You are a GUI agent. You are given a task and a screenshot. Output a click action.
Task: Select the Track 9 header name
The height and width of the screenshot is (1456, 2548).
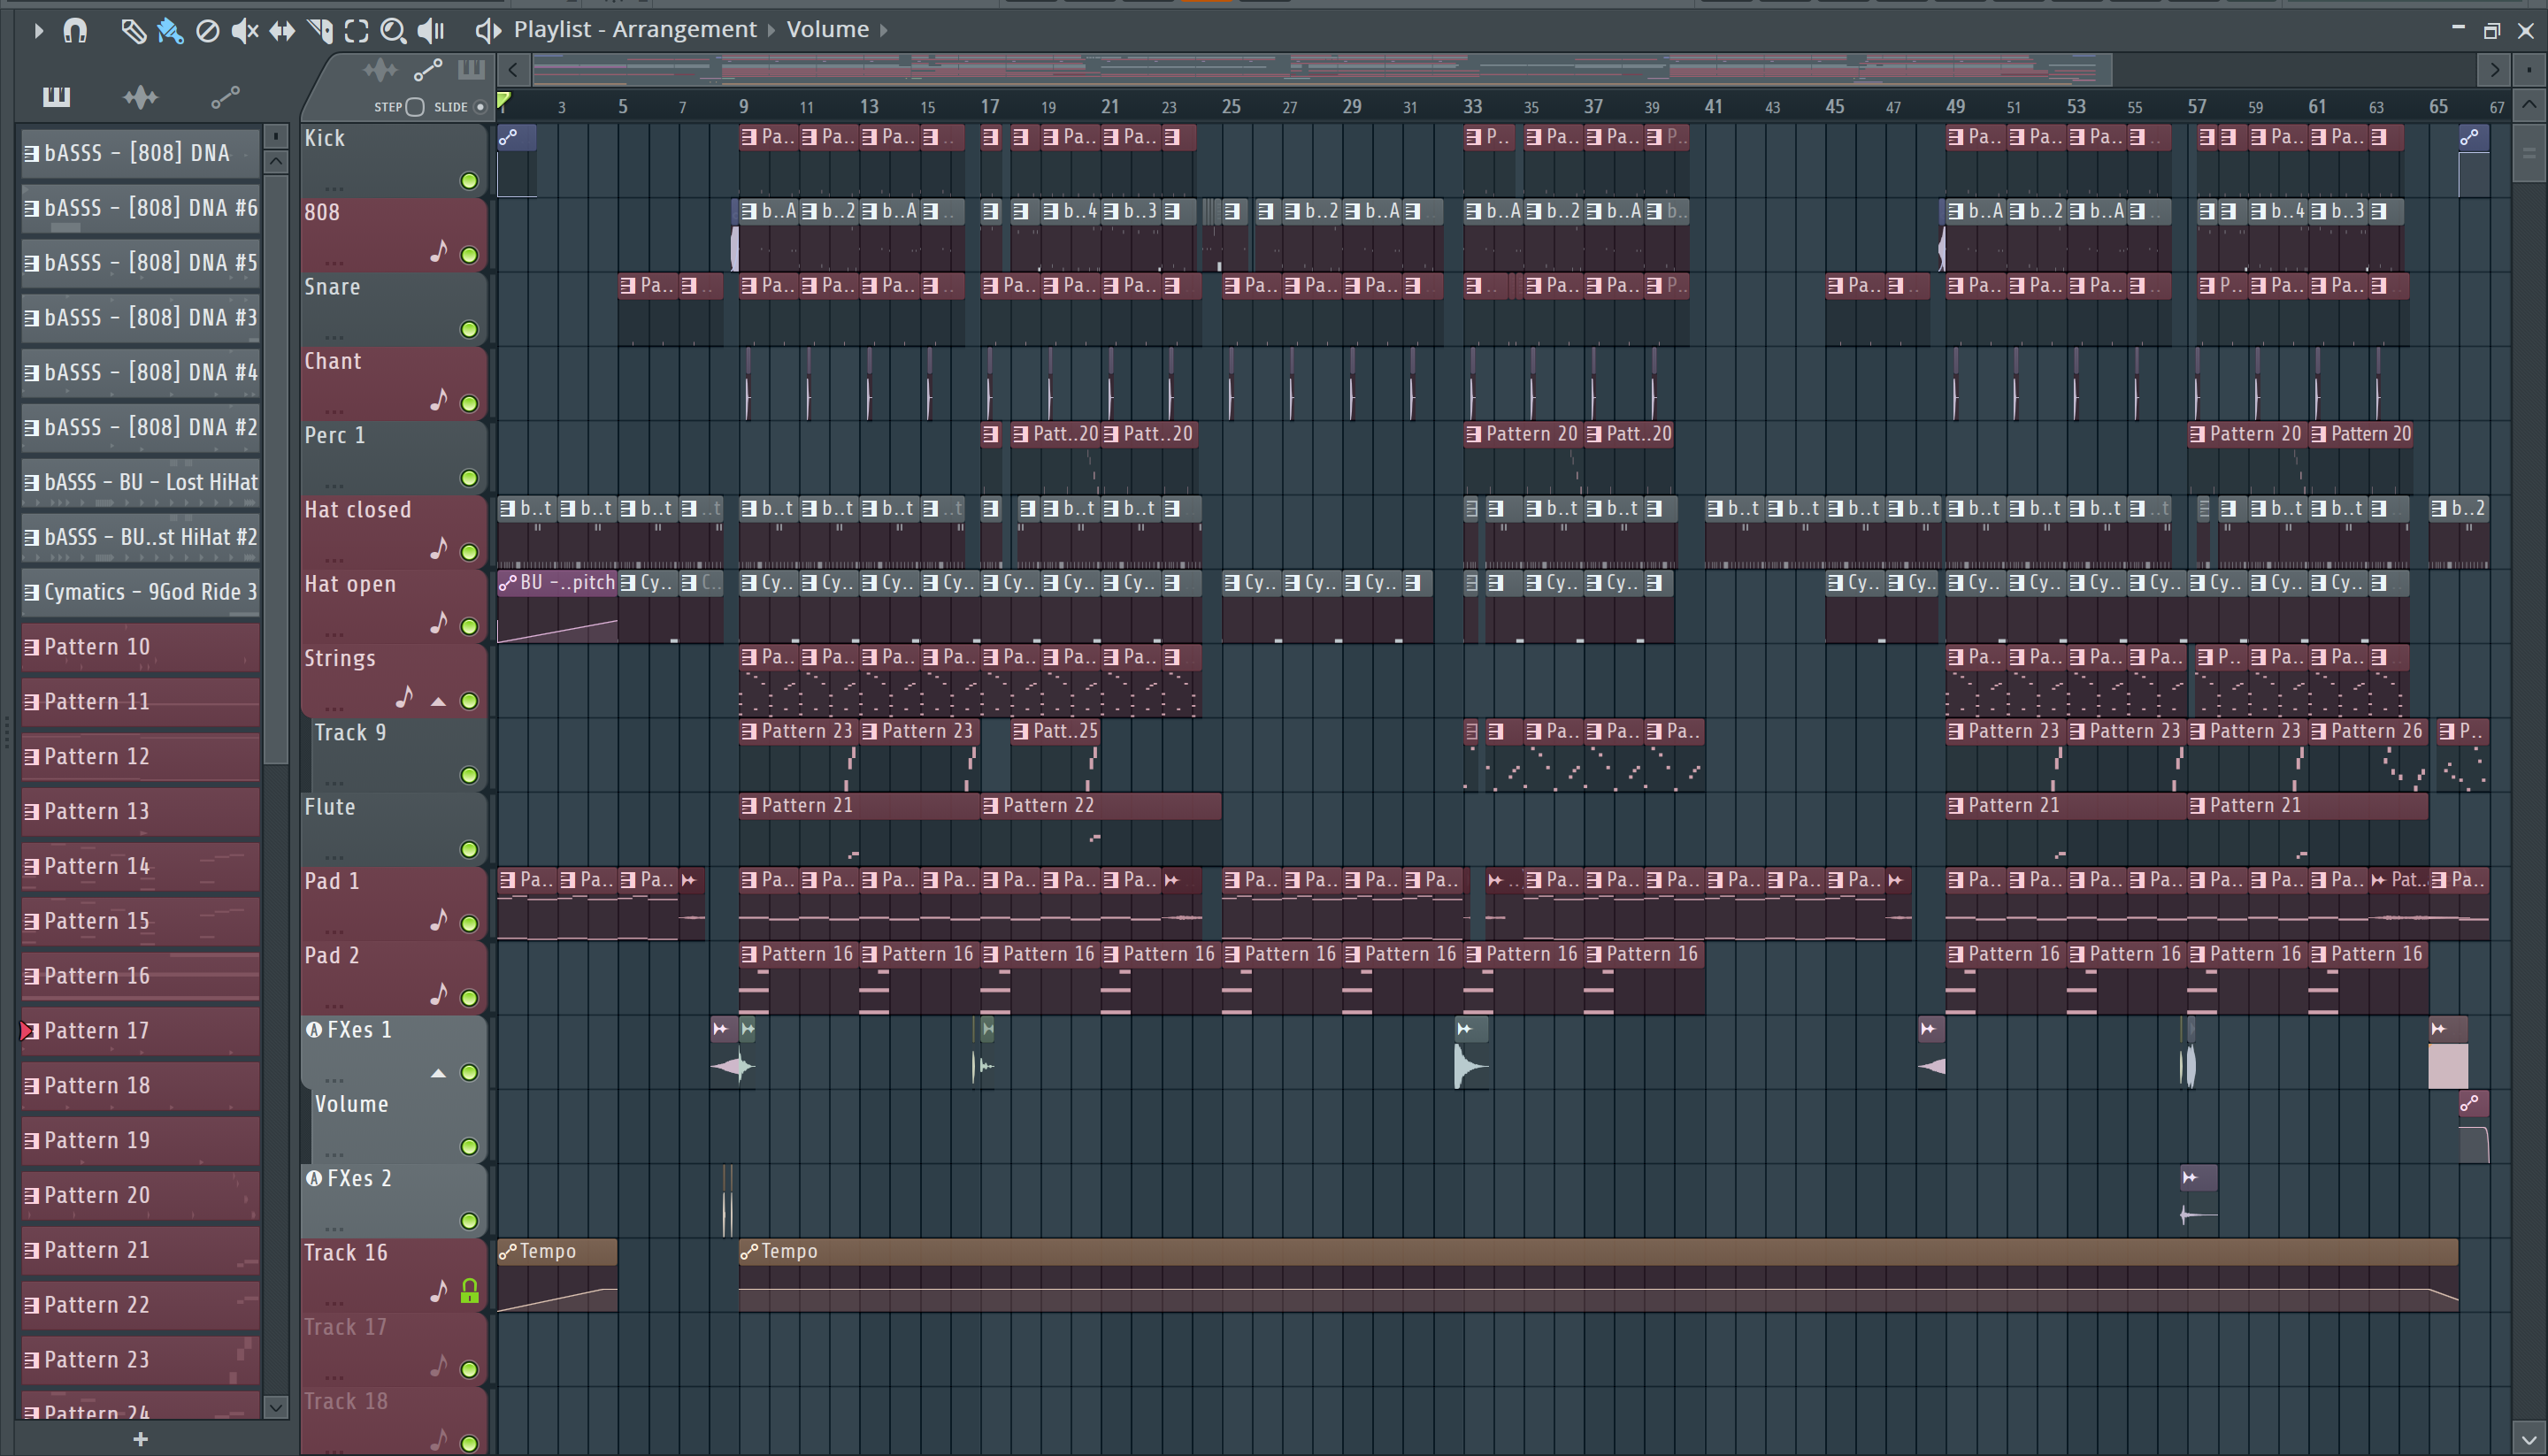(x=350, y=733)
